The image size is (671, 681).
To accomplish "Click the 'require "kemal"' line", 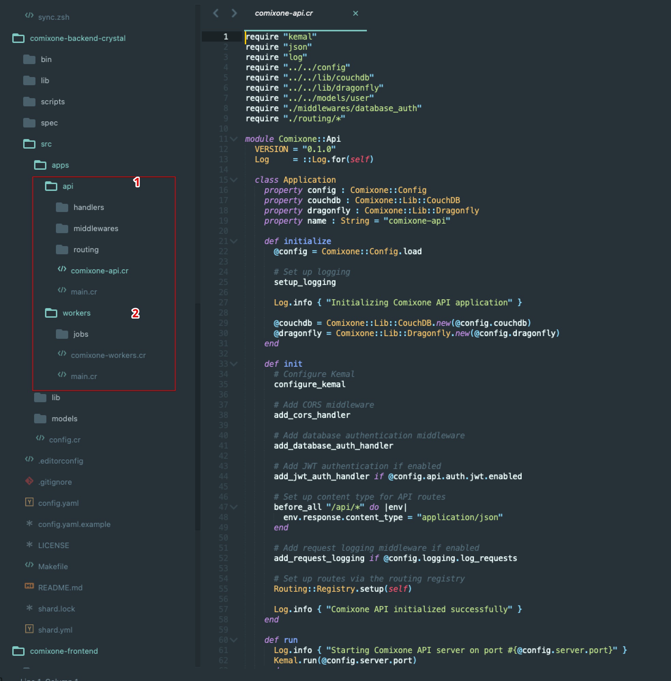I will coord(281,36).
